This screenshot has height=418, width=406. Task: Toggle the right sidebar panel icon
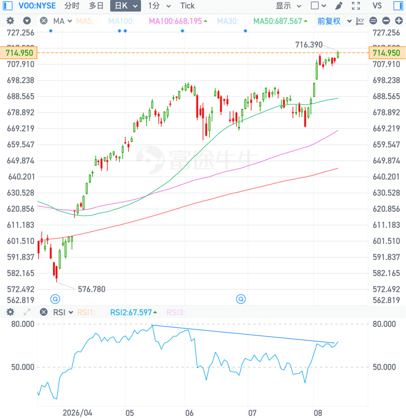pos(398,6)
